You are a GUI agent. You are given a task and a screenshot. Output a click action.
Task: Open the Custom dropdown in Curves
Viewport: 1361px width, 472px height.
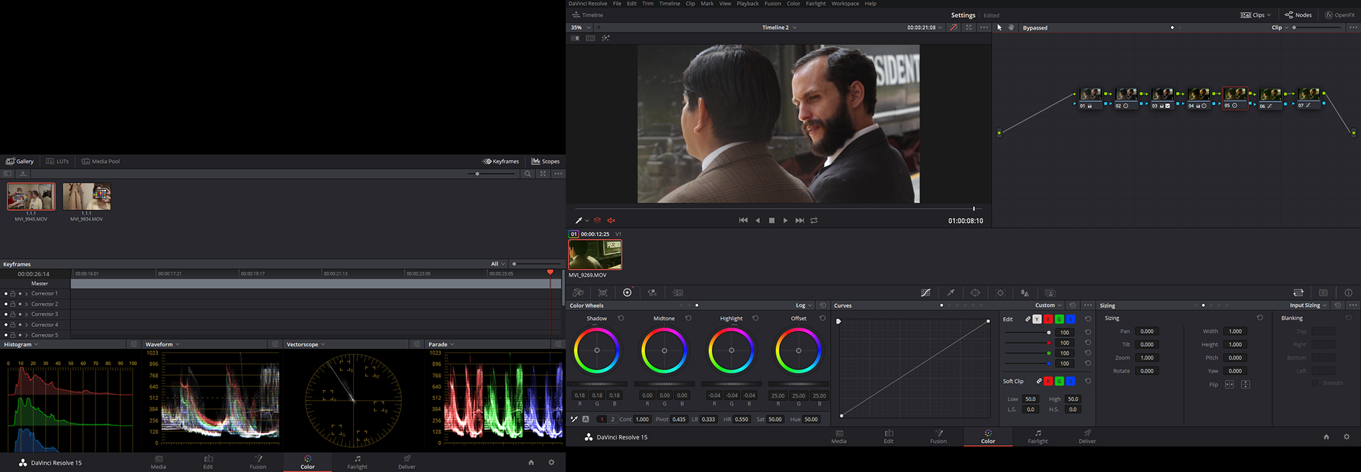(1048, 306)
